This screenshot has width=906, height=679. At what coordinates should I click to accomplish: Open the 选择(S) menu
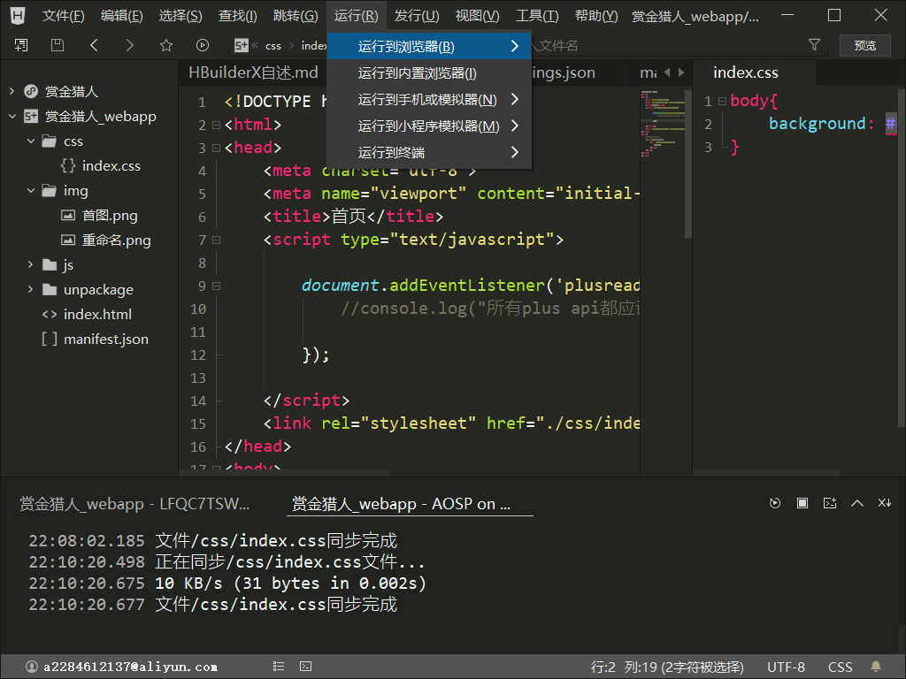(180, 16)
